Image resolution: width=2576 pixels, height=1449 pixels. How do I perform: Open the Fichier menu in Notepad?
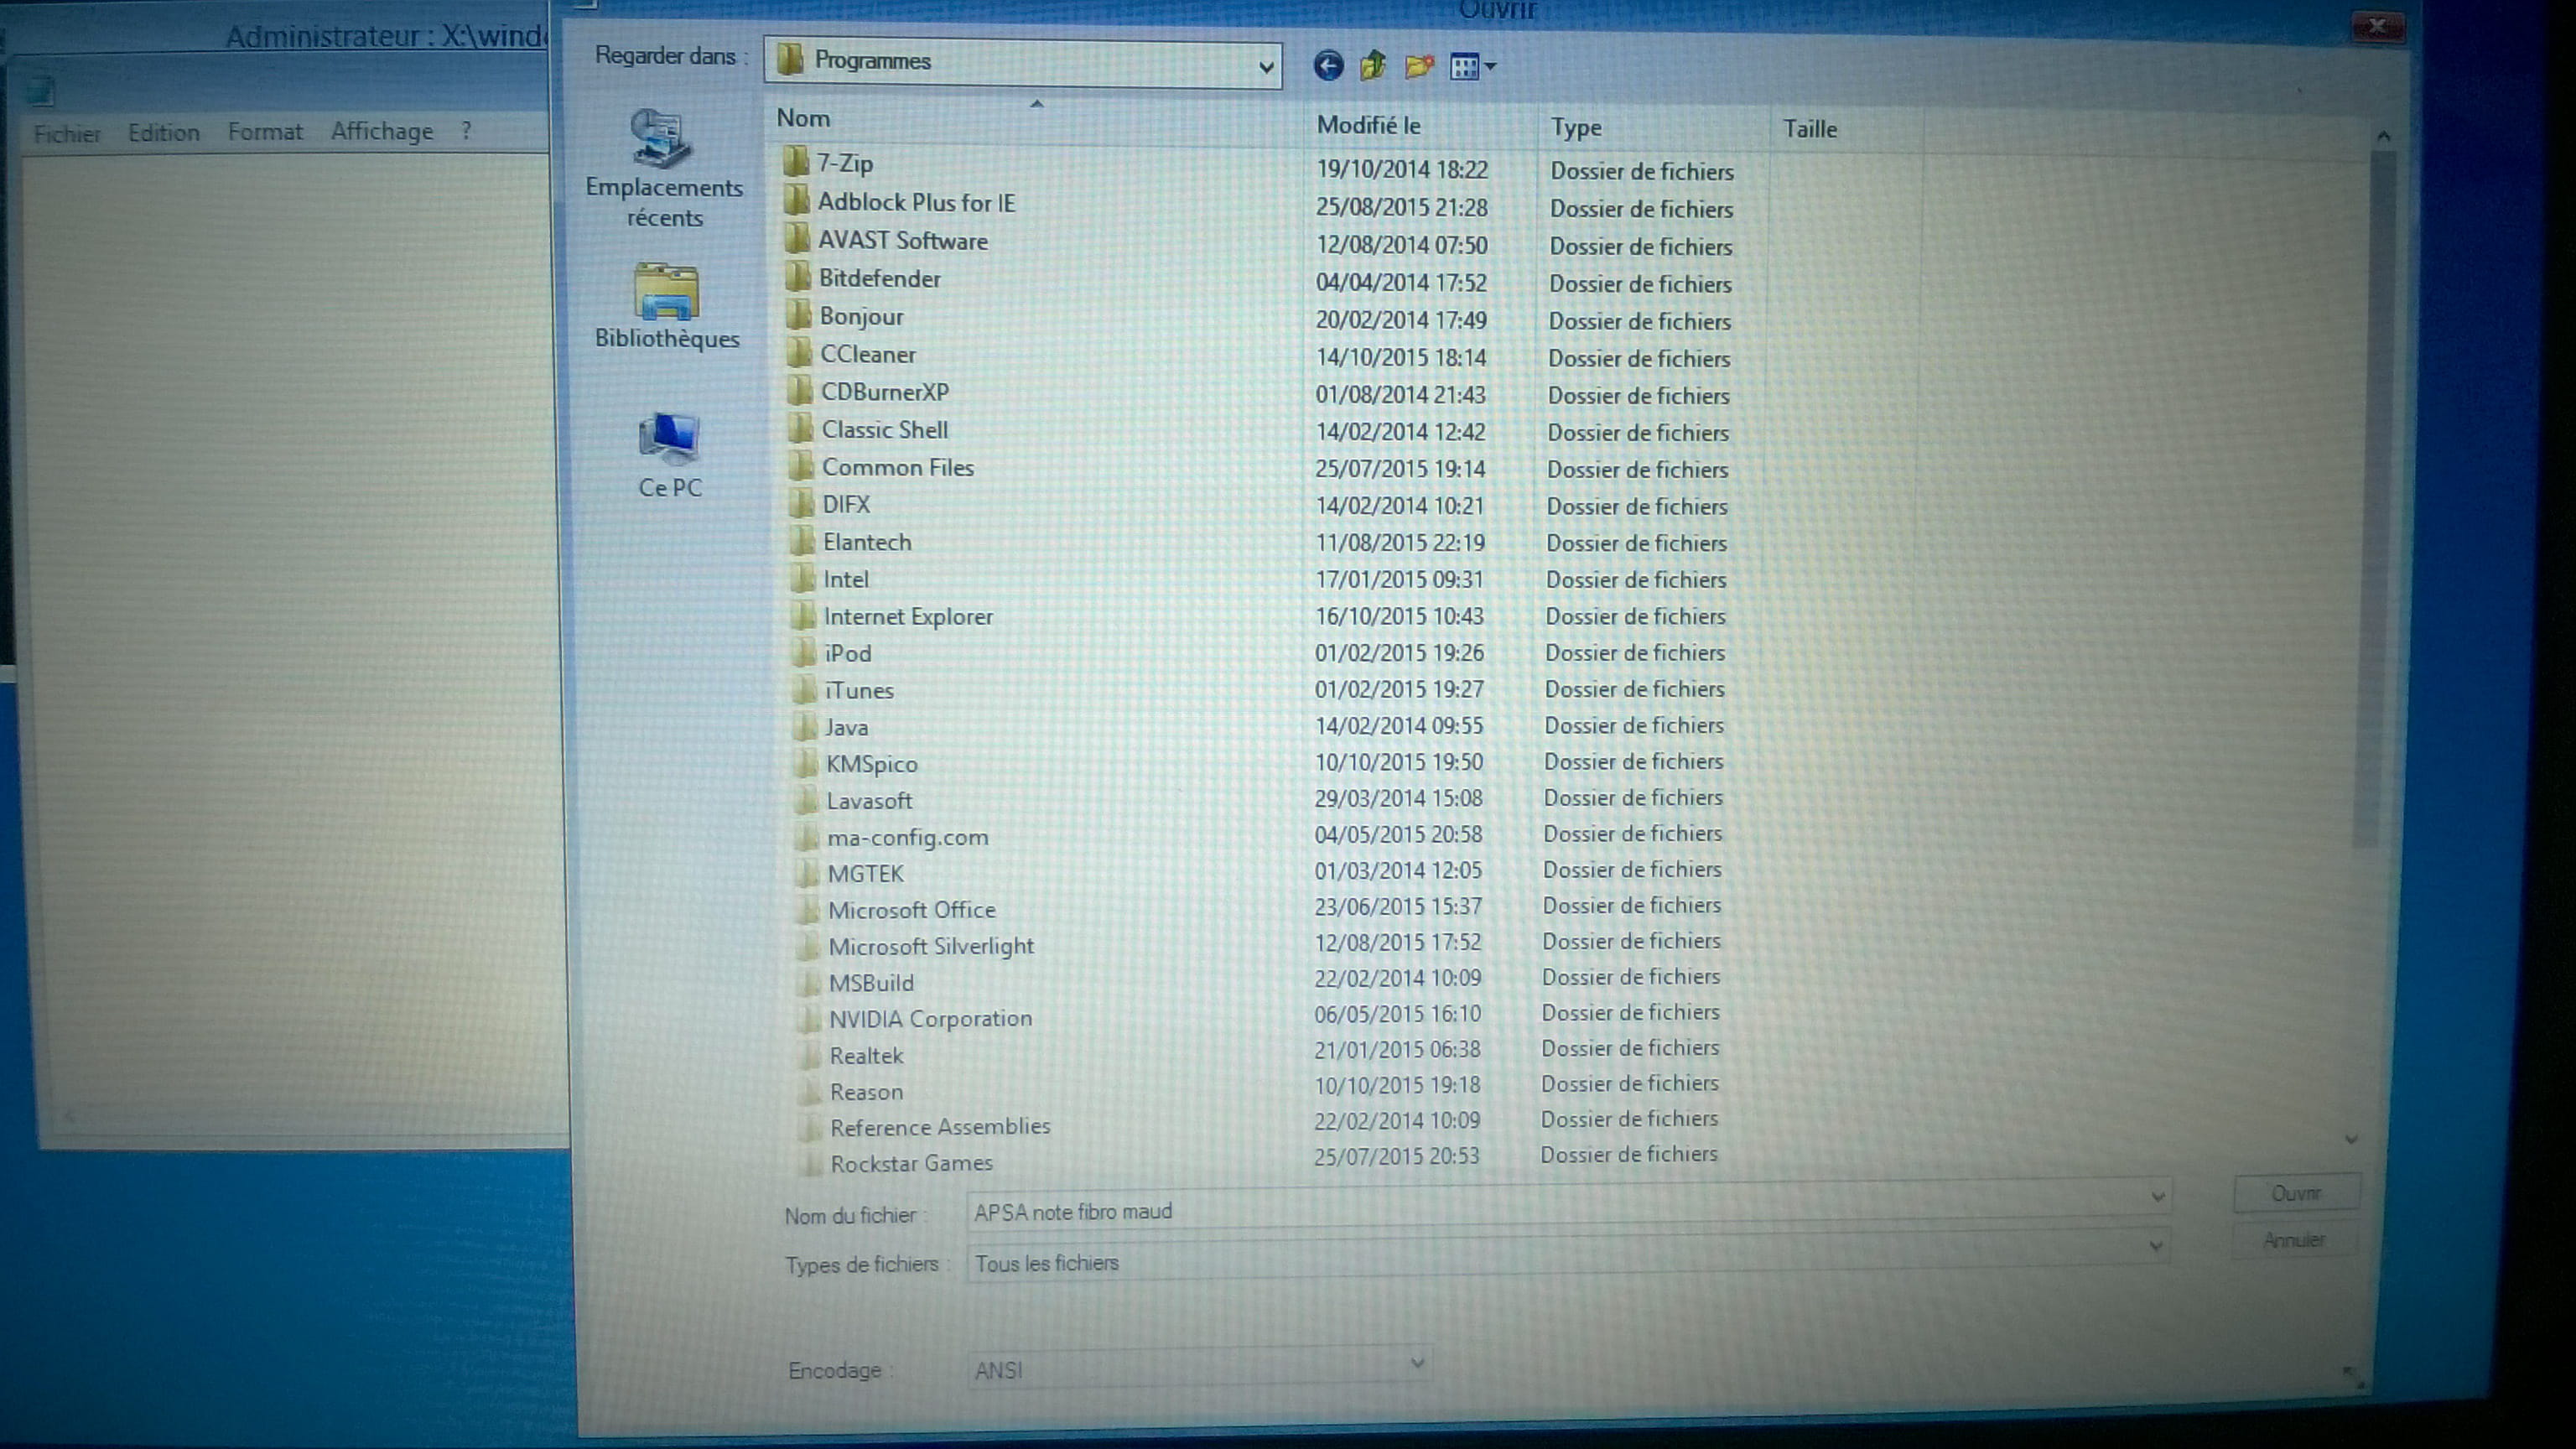tap(67, 134)
